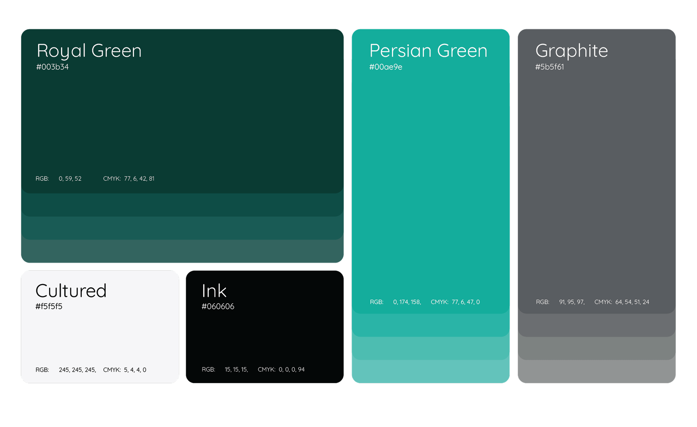Select the lightest Persian Green tint band
The width and height of the screenshot is (697, 427).
point(431,371)
